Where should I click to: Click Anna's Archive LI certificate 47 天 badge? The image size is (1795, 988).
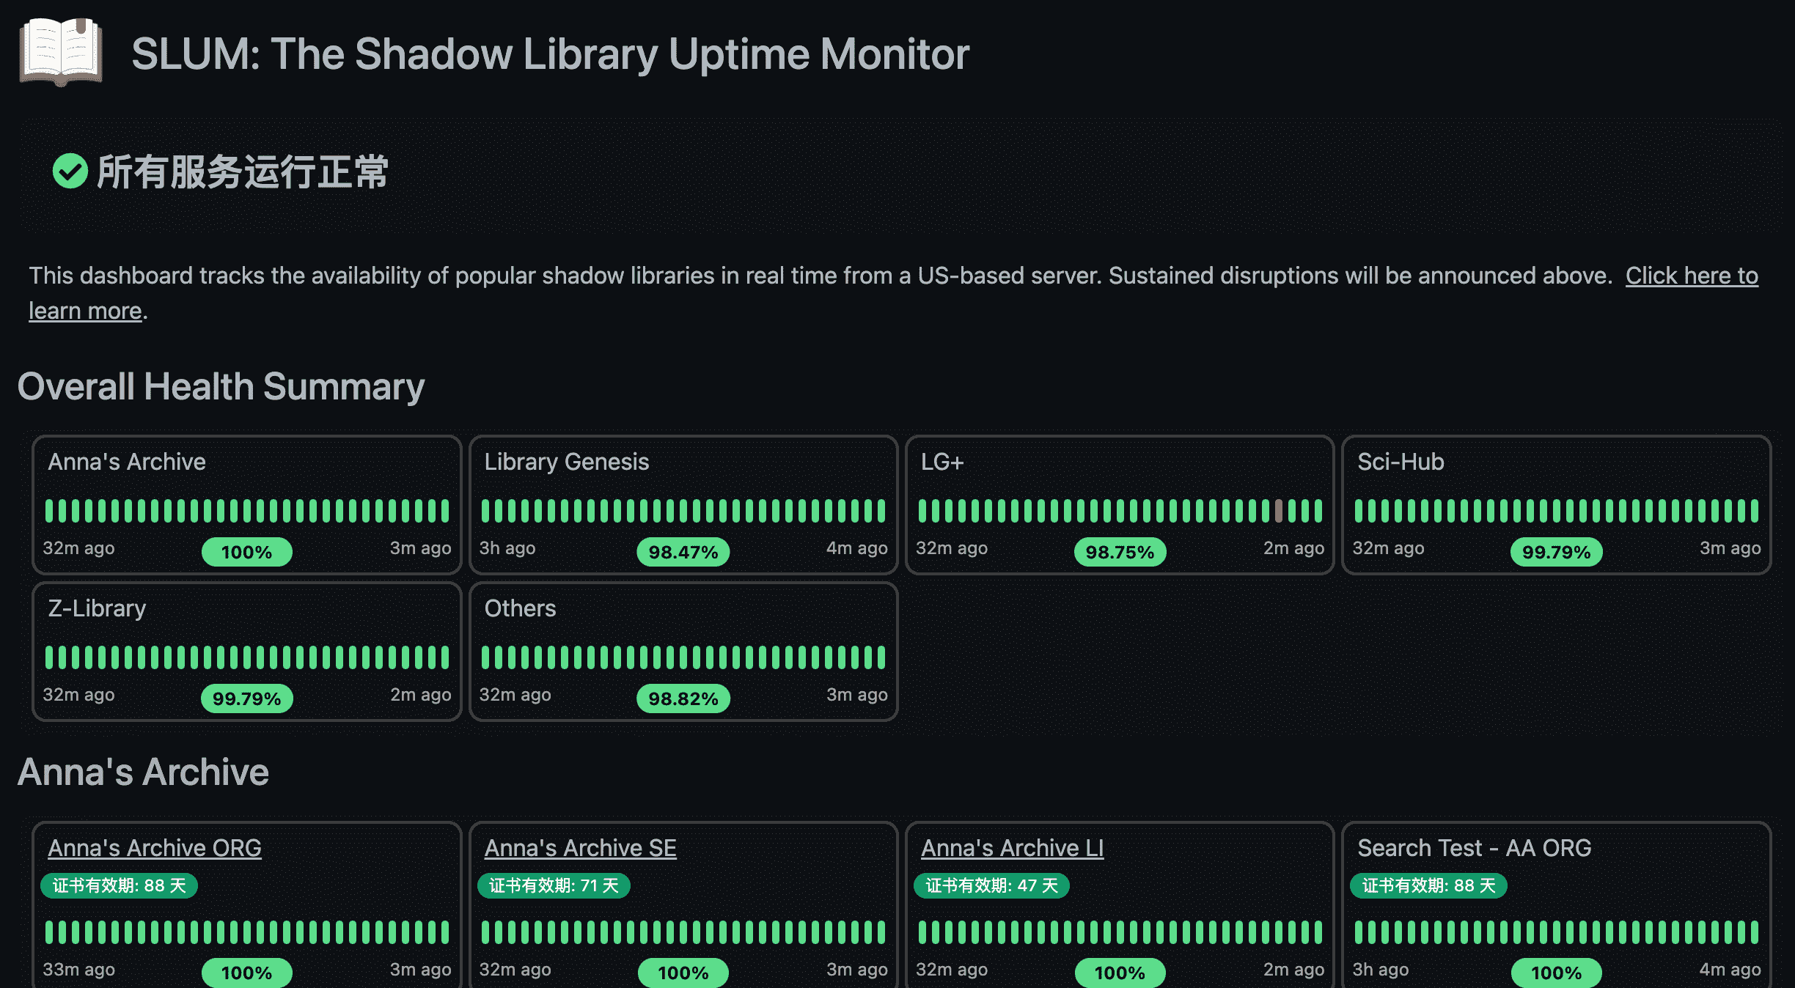pyautogui.click(x=991, y=885)
